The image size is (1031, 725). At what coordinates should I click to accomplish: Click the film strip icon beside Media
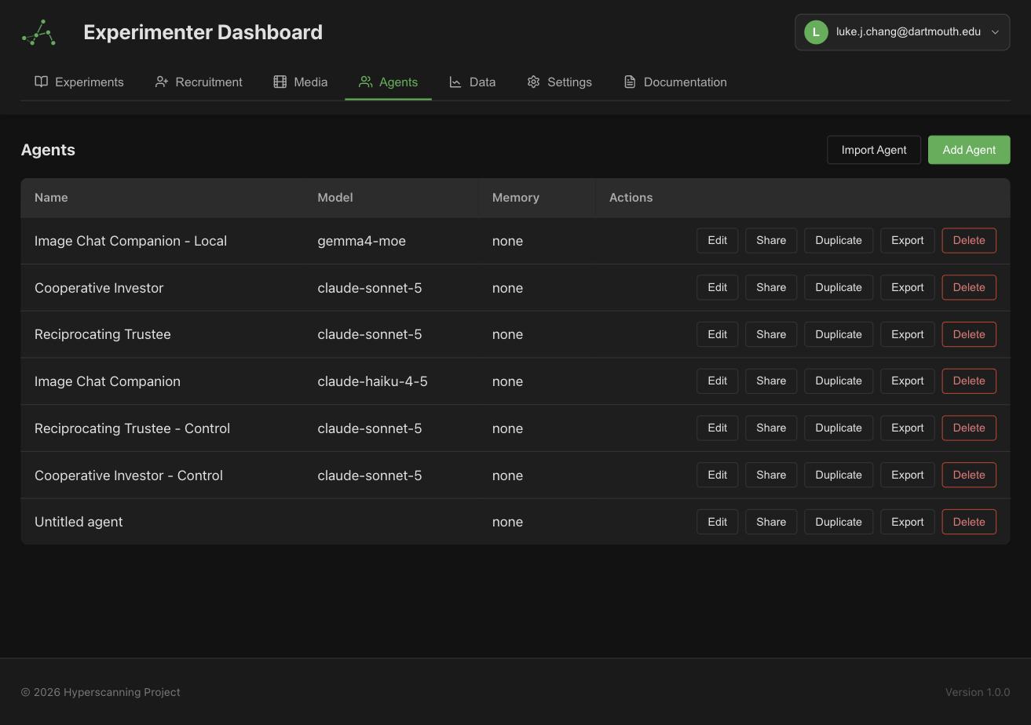click(280, 82)
